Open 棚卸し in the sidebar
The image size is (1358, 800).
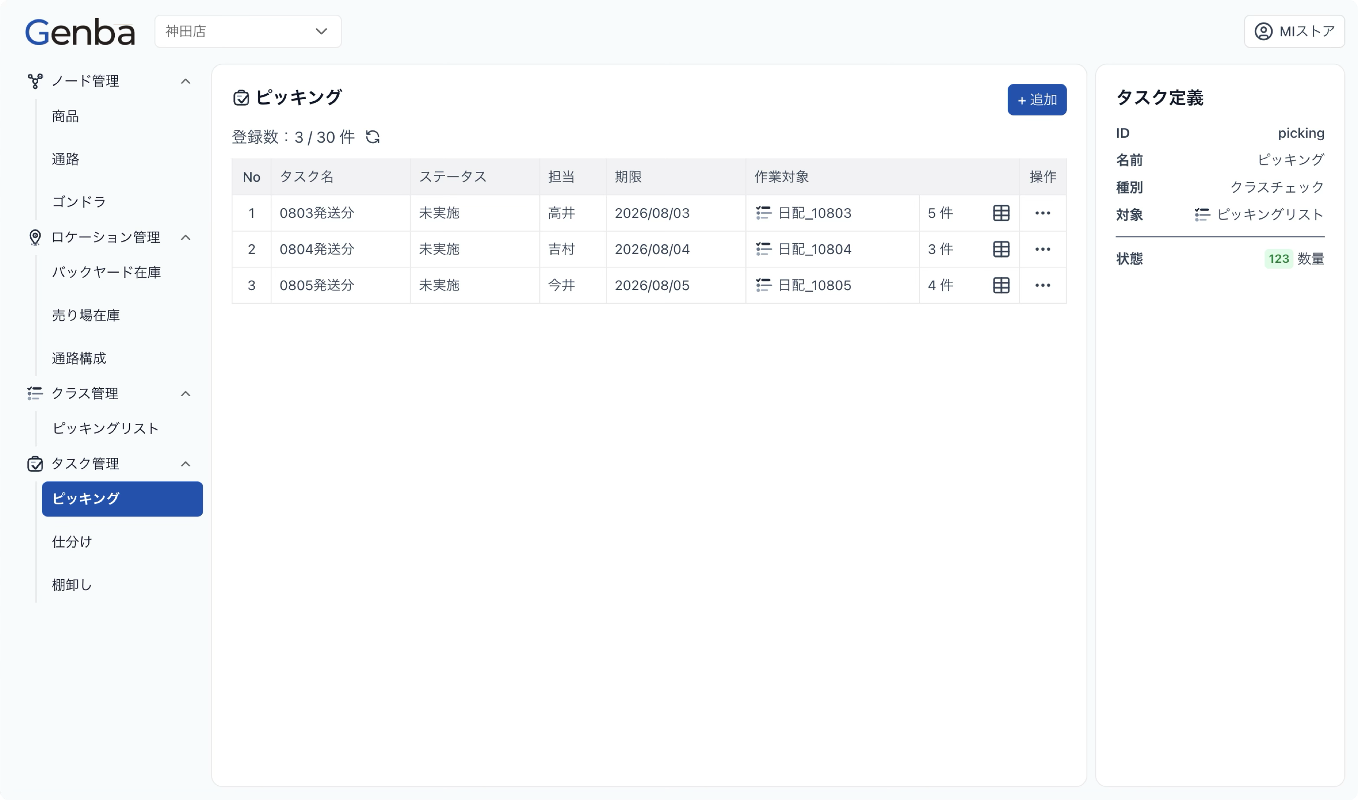123,585
